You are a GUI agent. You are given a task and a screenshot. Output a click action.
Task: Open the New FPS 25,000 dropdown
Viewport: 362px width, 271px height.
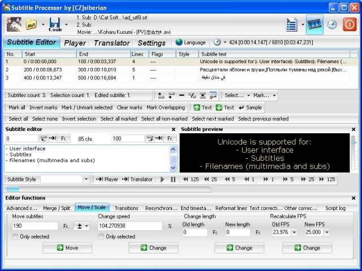point(327,232)
